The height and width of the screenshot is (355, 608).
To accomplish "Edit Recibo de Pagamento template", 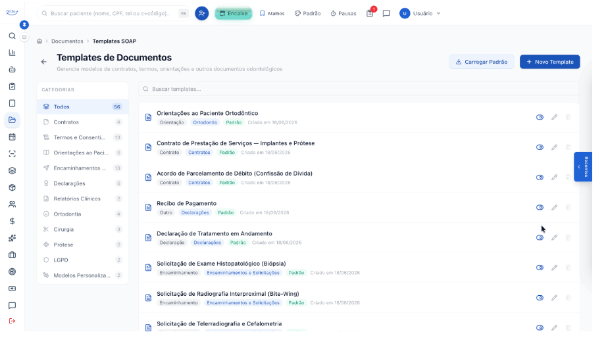I will click(x=555, y=207).
